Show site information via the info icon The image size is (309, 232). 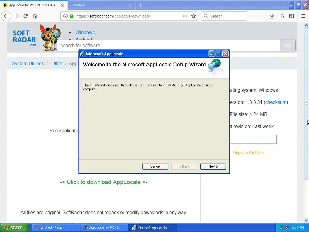65,16
